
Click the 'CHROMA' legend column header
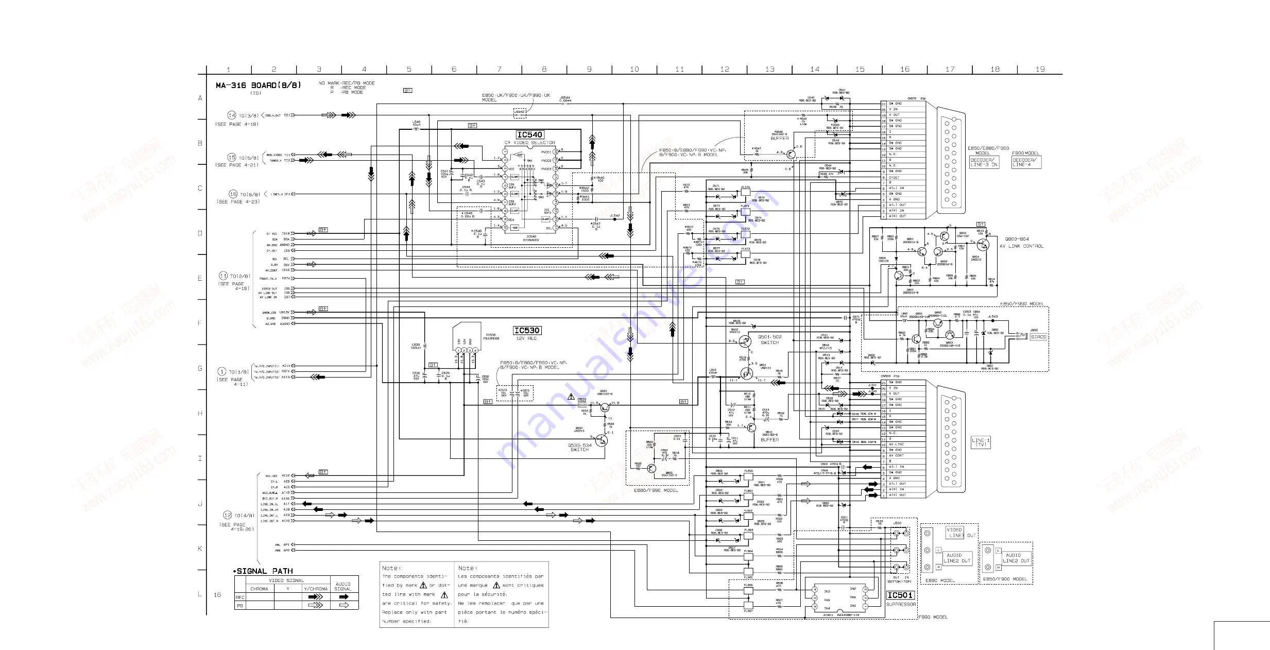259,589
